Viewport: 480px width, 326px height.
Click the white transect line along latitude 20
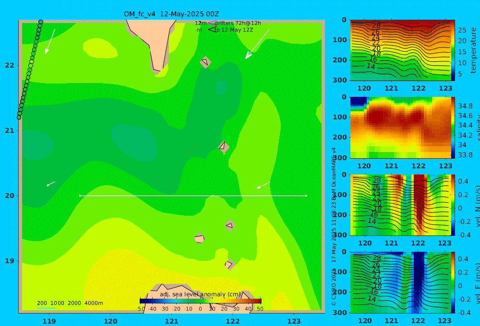click(x=193, y=196)
